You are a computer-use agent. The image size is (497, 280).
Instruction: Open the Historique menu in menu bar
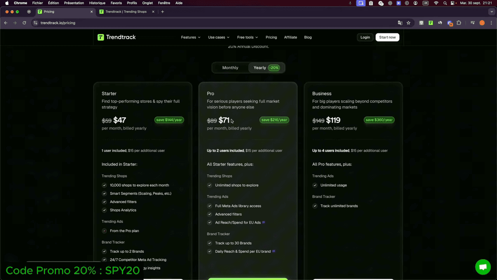point(97,3)
